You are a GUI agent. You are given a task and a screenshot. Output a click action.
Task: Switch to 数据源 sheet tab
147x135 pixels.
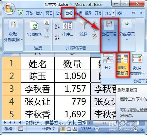(x=32, y=123)
